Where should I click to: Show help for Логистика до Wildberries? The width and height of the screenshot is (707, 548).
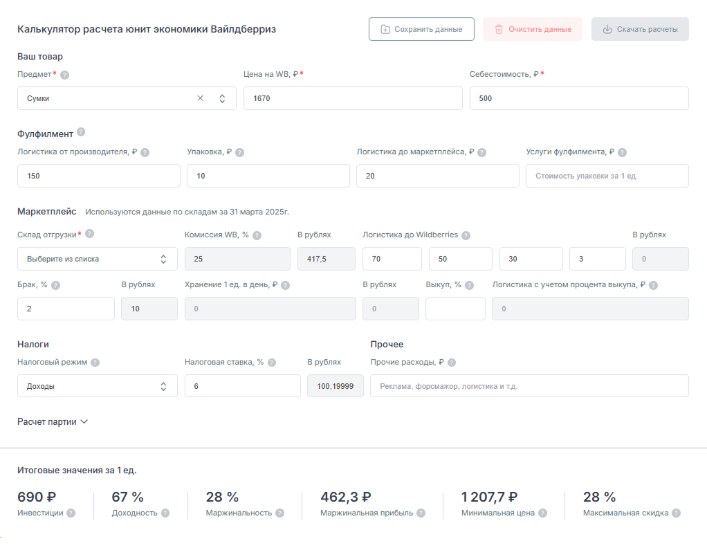coord(466,235)
